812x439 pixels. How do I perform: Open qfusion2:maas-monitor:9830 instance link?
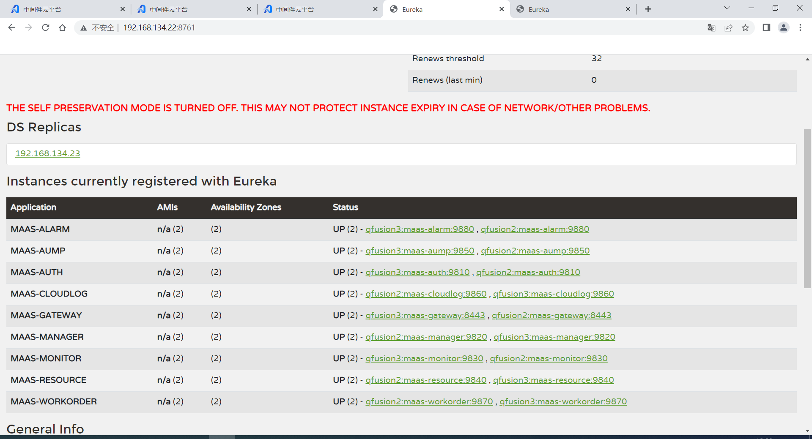click(x=549, y=358)
